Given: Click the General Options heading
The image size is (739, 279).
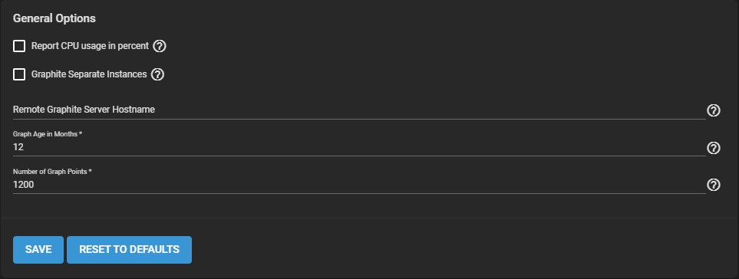Looking at the screenshot, I should pos(54,18).
